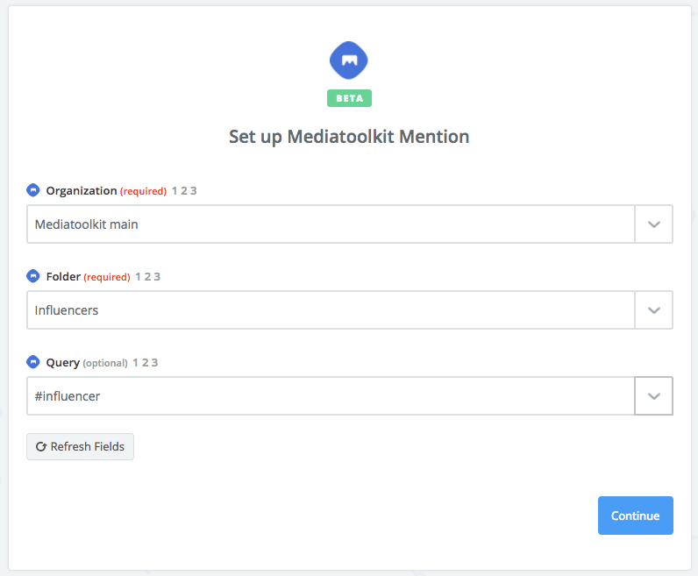The image size is (698, 576).
Task: Click the Query field showing #influencer
Action: (331, 396)
